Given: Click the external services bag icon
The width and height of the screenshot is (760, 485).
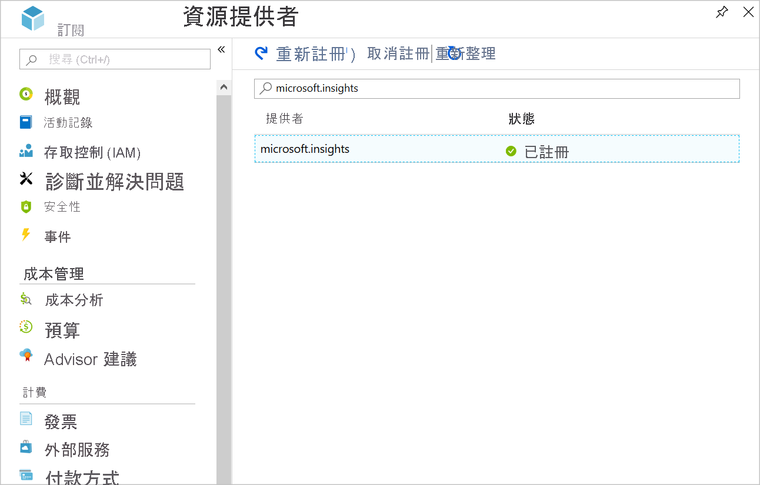Looking at the screenshot, I should [25, 446].
